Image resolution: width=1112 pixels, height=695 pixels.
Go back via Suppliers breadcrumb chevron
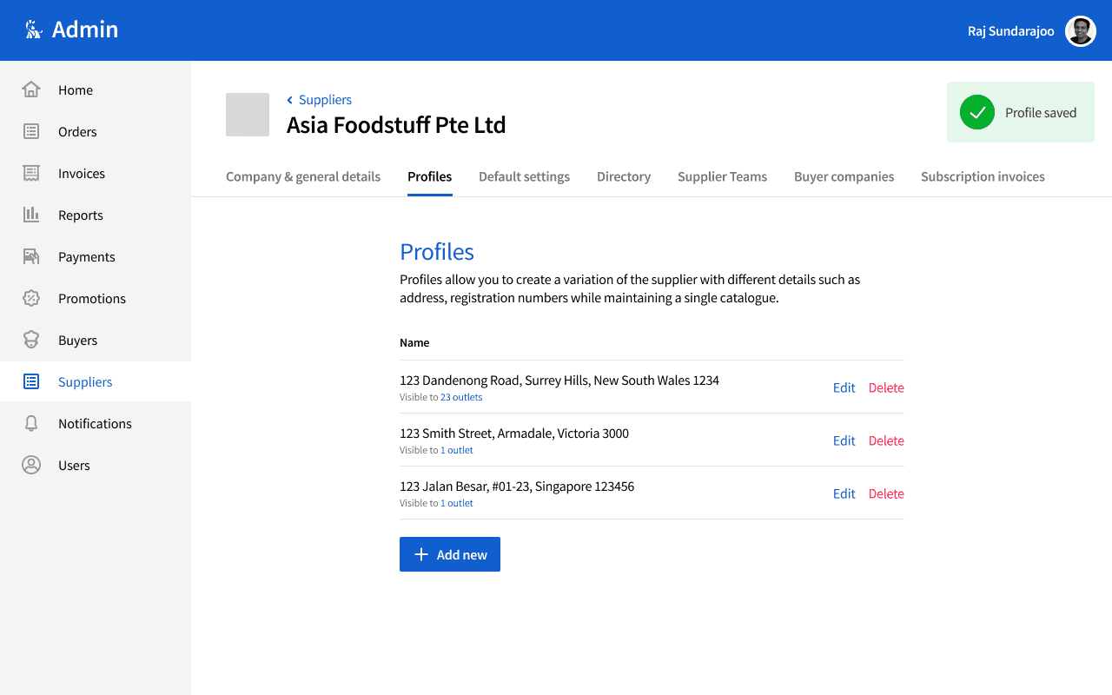tap(290, 100)
